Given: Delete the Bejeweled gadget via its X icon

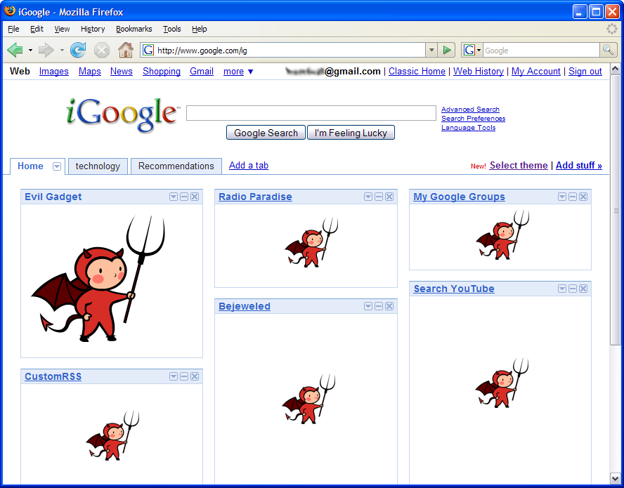Looking at the screenshot, I should pos(389,306).
